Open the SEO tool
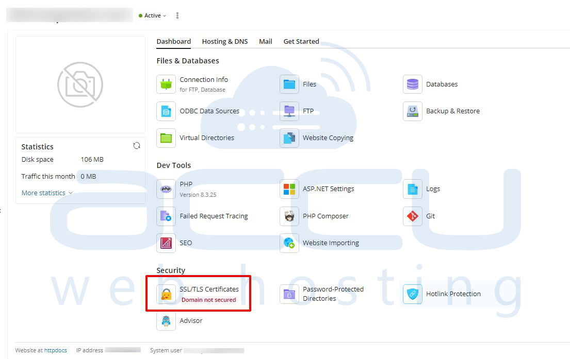 (186, 243)
